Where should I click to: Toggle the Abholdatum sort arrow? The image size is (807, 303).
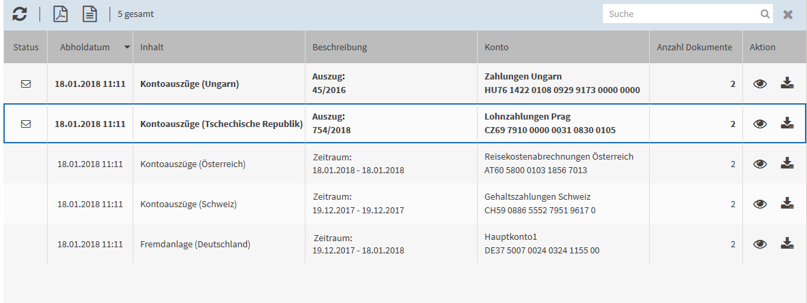tap(127, 48)
